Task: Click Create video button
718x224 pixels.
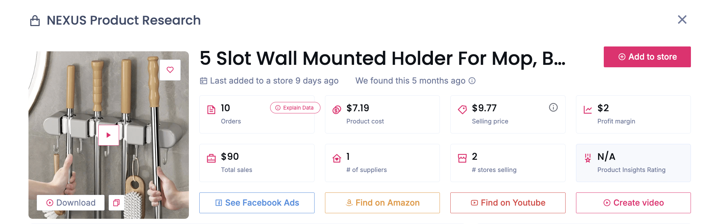Action: 633,203
